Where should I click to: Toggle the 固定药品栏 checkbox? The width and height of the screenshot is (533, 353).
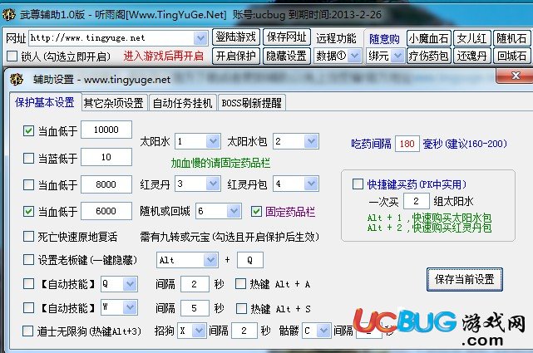[256, 212]
